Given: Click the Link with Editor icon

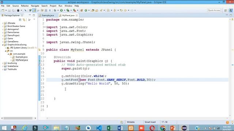Looking at the screenshot, I should coord(24,20).
